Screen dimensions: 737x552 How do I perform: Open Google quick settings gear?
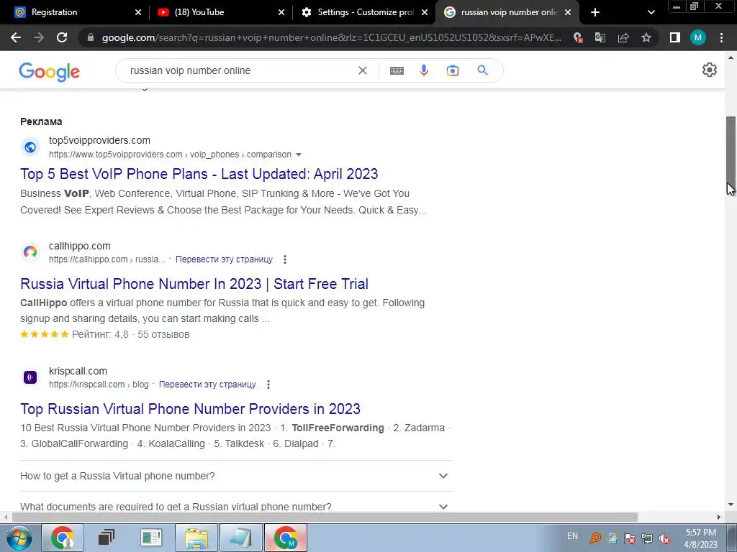709,70
